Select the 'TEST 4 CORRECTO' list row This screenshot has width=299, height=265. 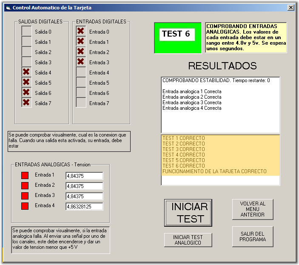(221, 154)
